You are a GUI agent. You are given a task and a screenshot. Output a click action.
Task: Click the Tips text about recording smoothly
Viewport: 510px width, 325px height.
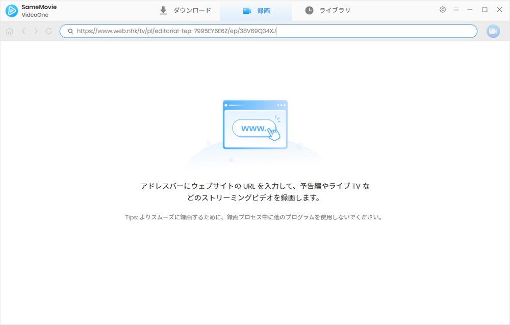pos(255,217)
